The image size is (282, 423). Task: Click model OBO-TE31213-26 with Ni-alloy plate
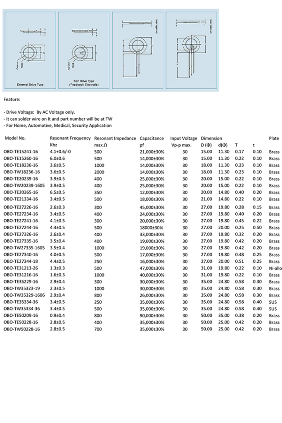click(21, 268)
